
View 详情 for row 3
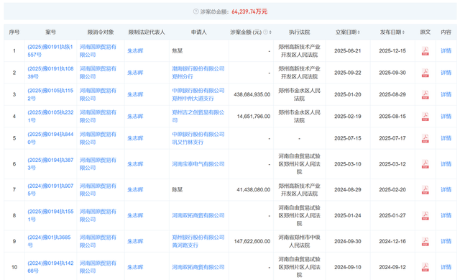(x=446, y=94)
